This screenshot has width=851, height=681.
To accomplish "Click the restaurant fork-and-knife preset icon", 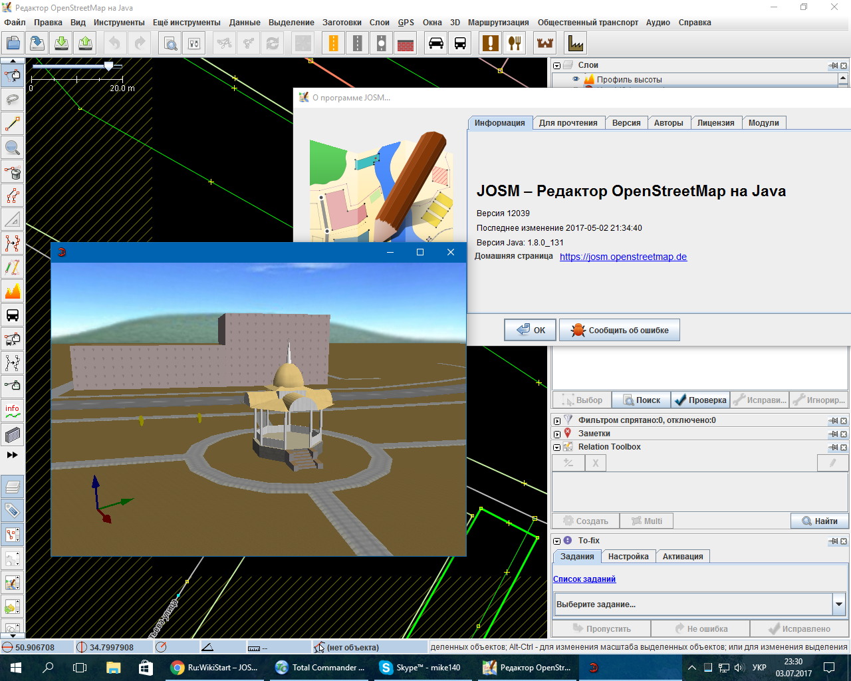I will pos(515,44).
